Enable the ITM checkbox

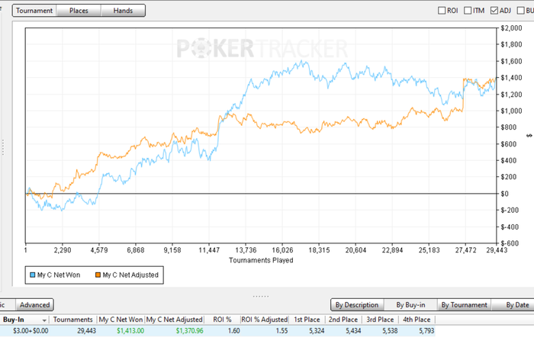468,11
